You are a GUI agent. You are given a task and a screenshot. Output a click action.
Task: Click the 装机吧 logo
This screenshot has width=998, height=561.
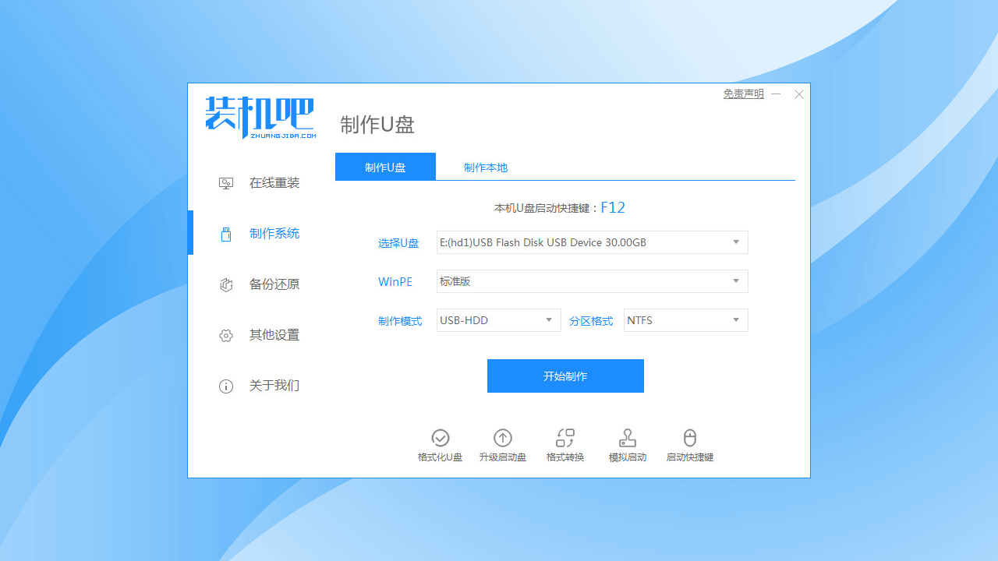260,118
